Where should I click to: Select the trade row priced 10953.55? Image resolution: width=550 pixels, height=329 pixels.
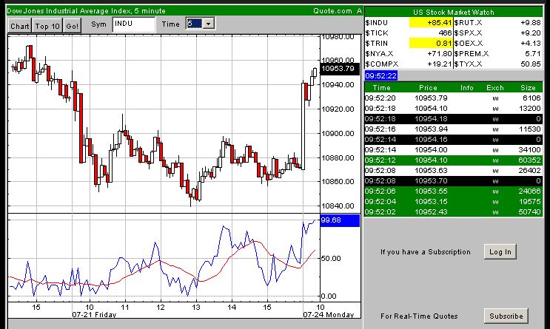(453, 191)
